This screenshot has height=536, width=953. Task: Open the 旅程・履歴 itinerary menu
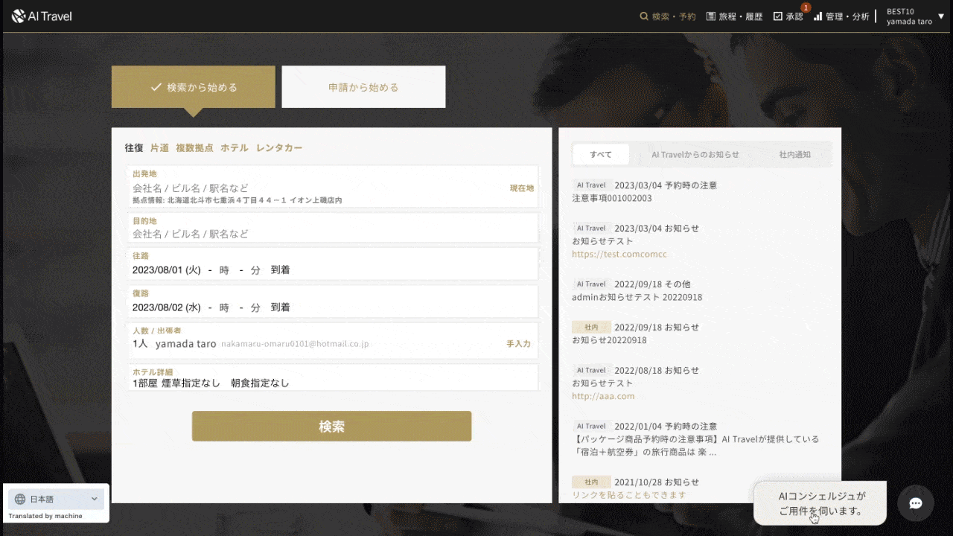(734, 16)
